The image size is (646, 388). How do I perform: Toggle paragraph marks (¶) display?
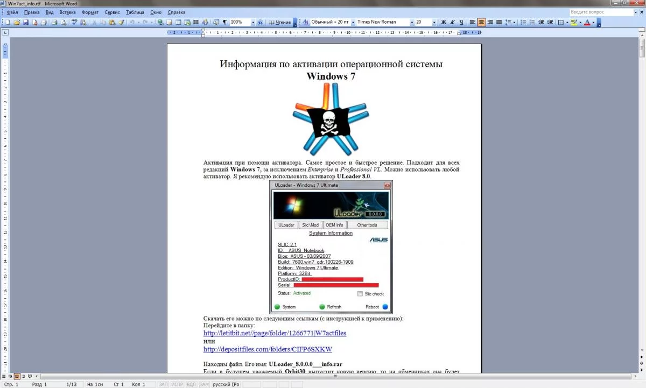coord(224,22)
